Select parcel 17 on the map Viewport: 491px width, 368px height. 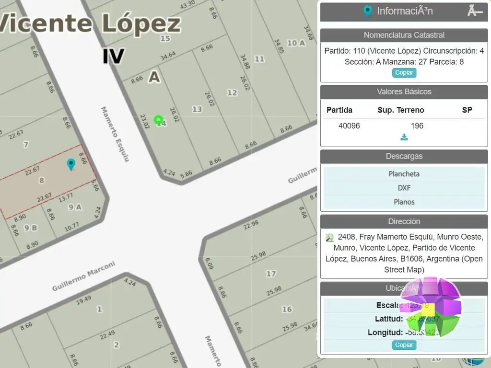coord(271,274)
